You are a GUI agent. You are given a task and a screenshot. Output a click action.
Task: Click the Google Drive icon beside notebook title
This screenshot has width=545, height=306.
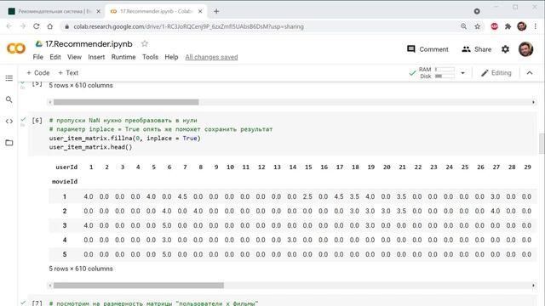click(39, 43)
